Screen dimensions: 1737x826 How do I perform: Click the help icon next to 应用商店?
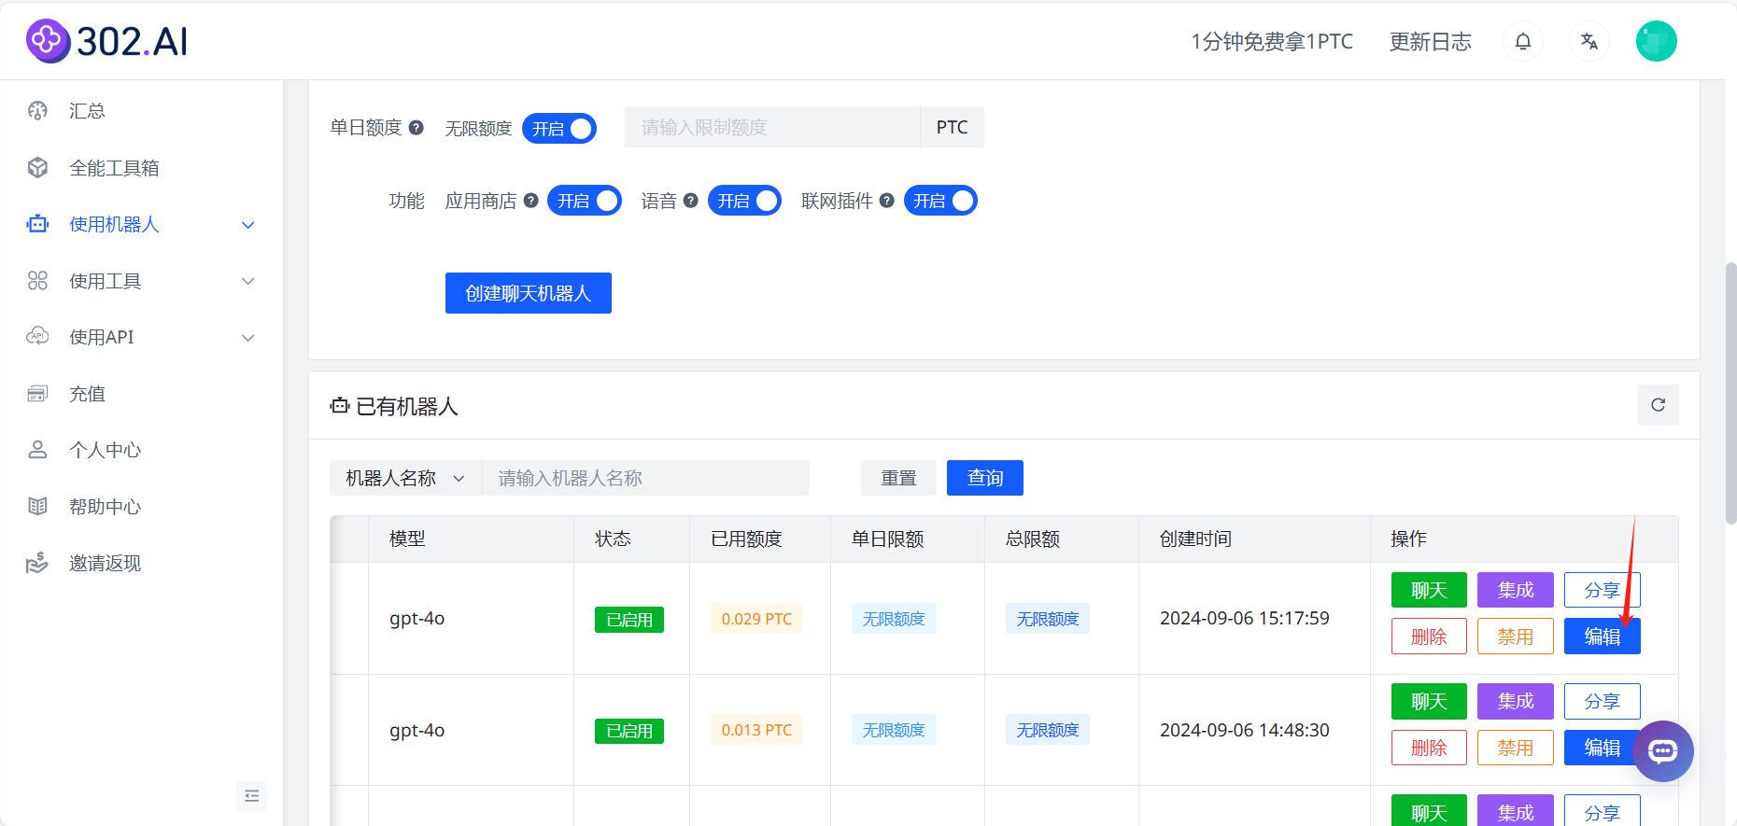point(531,201)
